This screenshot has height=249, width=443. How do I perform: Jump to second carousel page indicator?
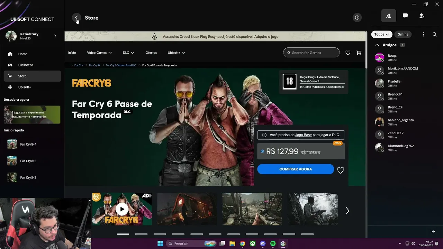141,234
